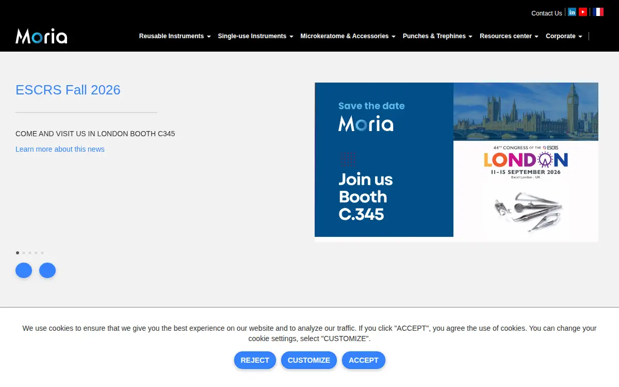Click the next slide round blue button
The width and height of the screenshot is (619, 387).
(47, 270)
